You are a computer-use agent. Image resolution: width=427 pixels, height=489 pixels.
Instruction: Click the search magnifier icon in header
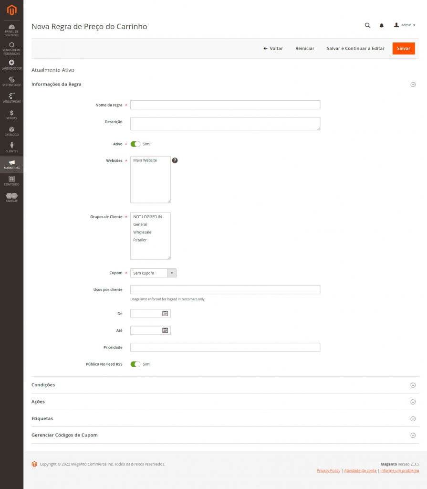coord(367,25)
